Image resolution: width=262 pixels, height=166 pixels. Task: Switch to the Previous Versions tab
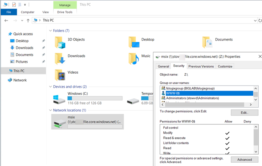click(x=201, y=66)
